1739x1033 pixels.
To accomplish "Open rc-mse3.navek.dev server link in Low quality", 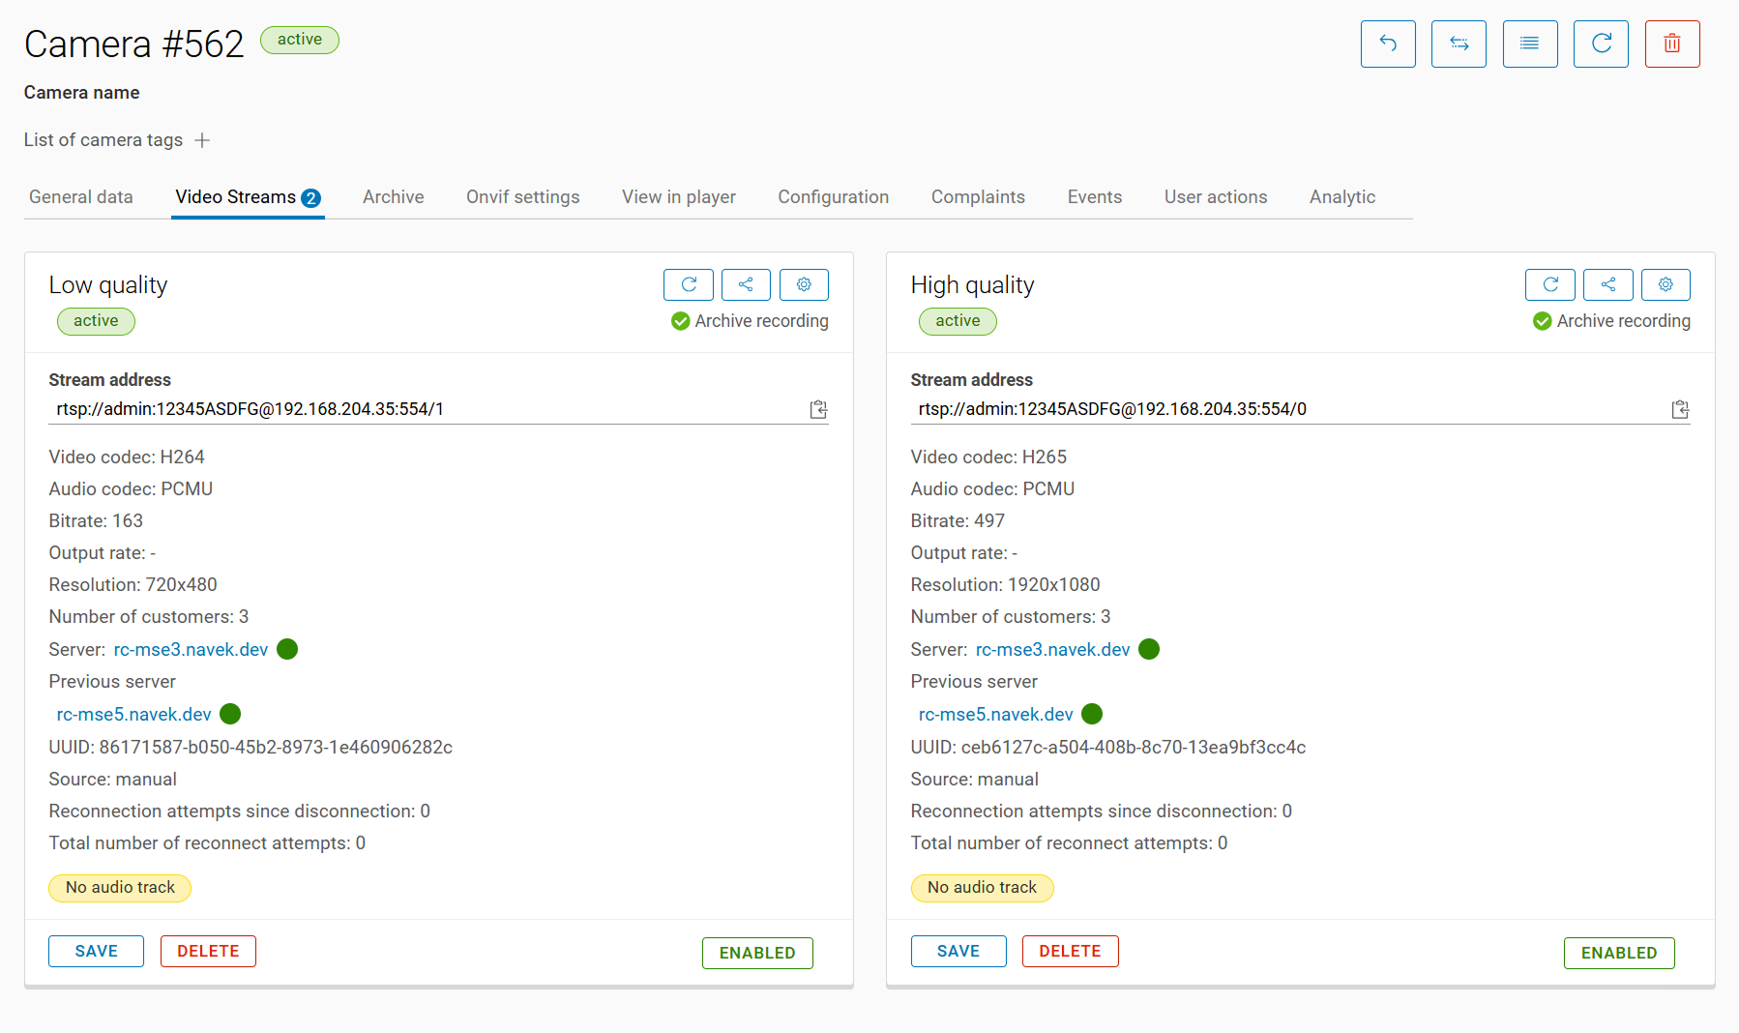I will click(x=191, y=649).
